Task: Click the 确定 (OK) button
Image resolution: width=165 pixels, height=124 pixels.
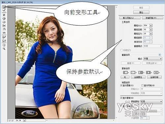Action: pyautogui.click(x=141, y=8)
